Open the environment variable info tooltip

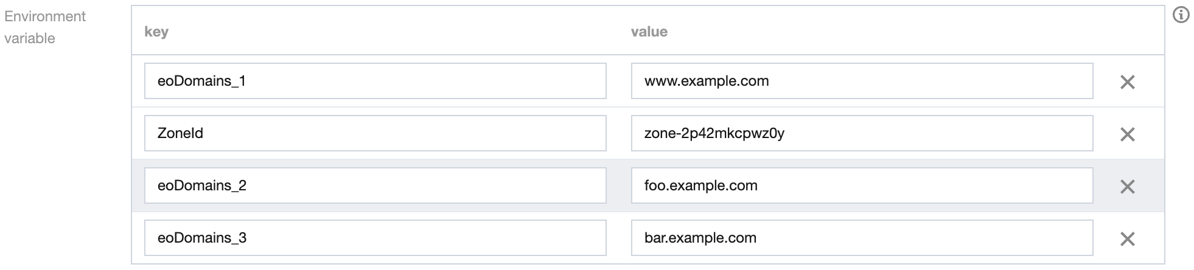coord(1181,15)
